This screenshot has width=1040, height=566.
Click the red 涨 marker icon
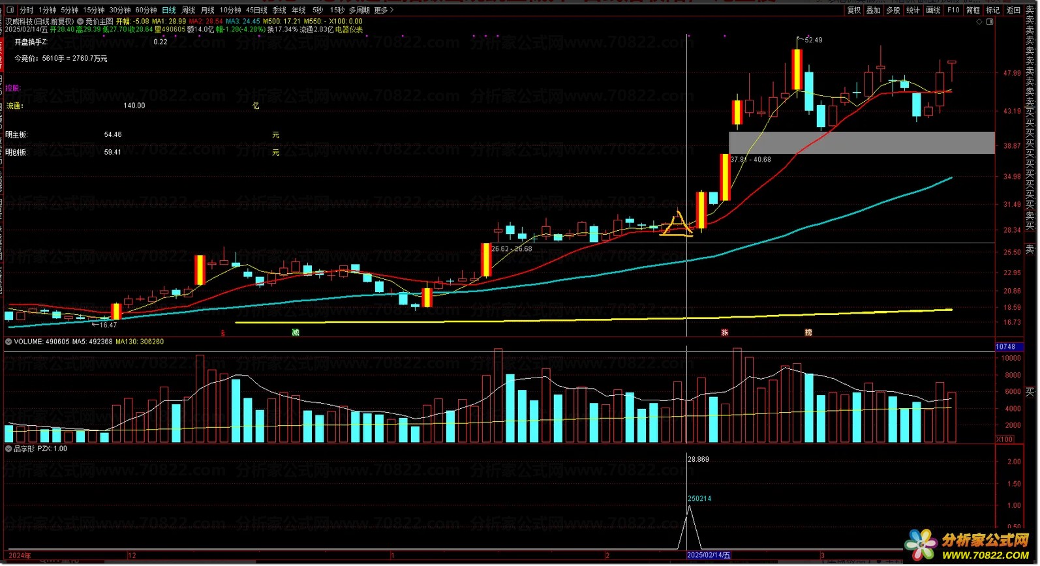point(724,333)
